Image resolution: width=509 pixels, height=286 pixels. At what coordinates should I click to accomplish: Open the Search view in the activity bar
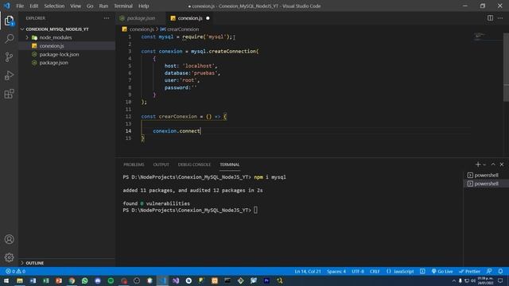coord(9,39)
